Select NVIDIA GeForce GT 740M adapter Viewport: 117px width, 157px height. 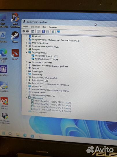(x=46, y=59)
